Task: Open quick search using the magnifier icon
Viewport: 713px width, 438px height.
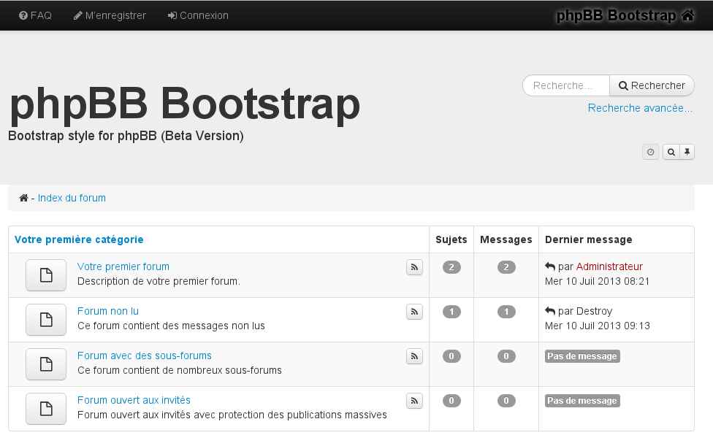Action: [671, 152]
